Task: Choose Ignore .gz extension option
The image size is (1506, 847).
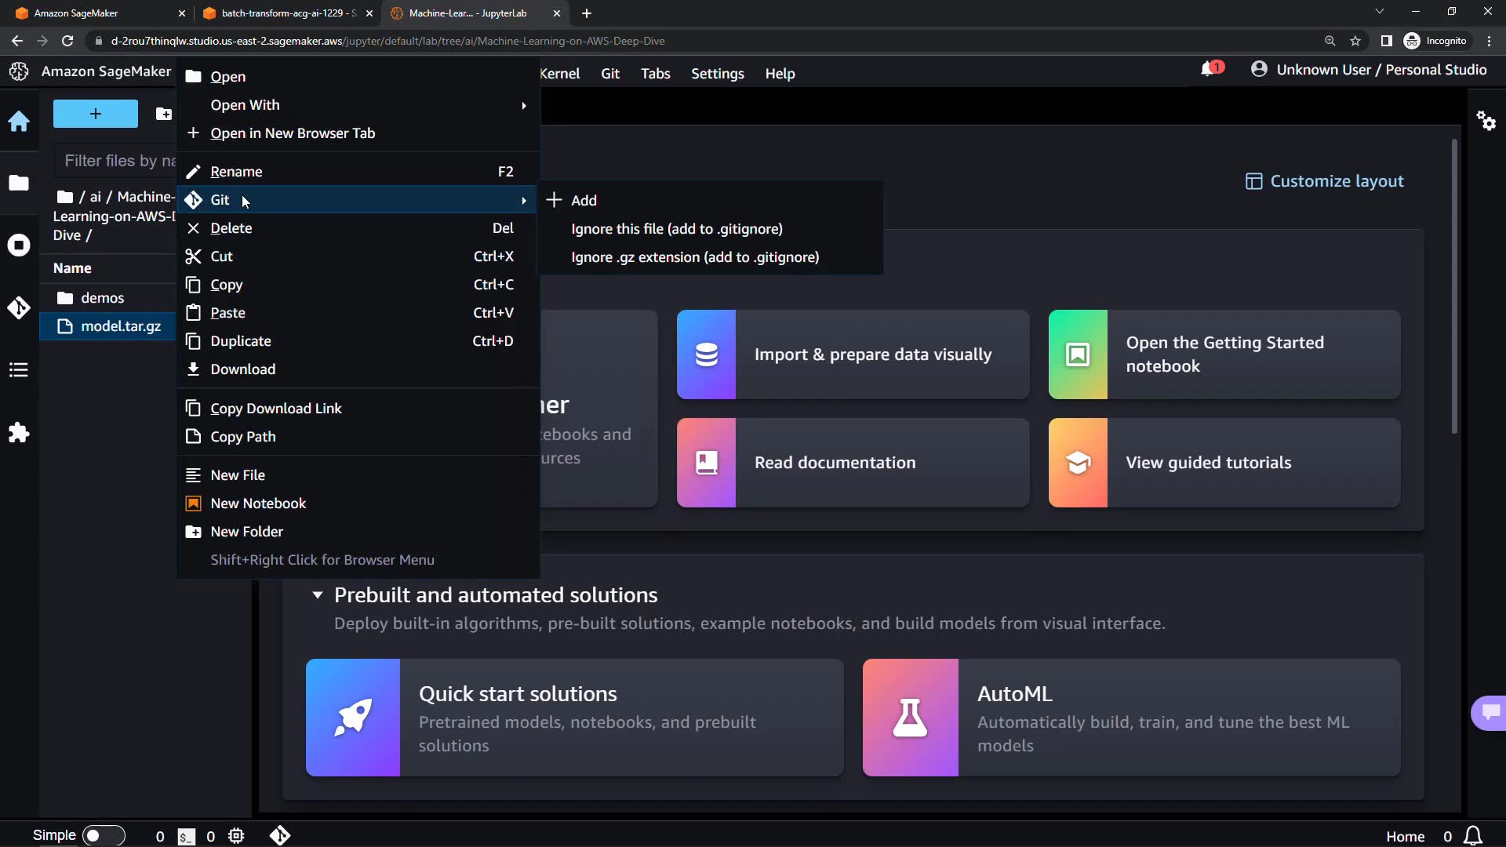Action: click(695, 257)
